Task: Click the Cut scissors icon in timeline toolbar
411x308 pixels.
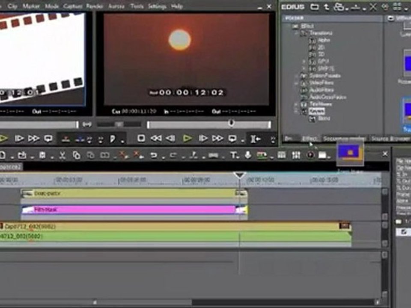Action: click(62, 155)
